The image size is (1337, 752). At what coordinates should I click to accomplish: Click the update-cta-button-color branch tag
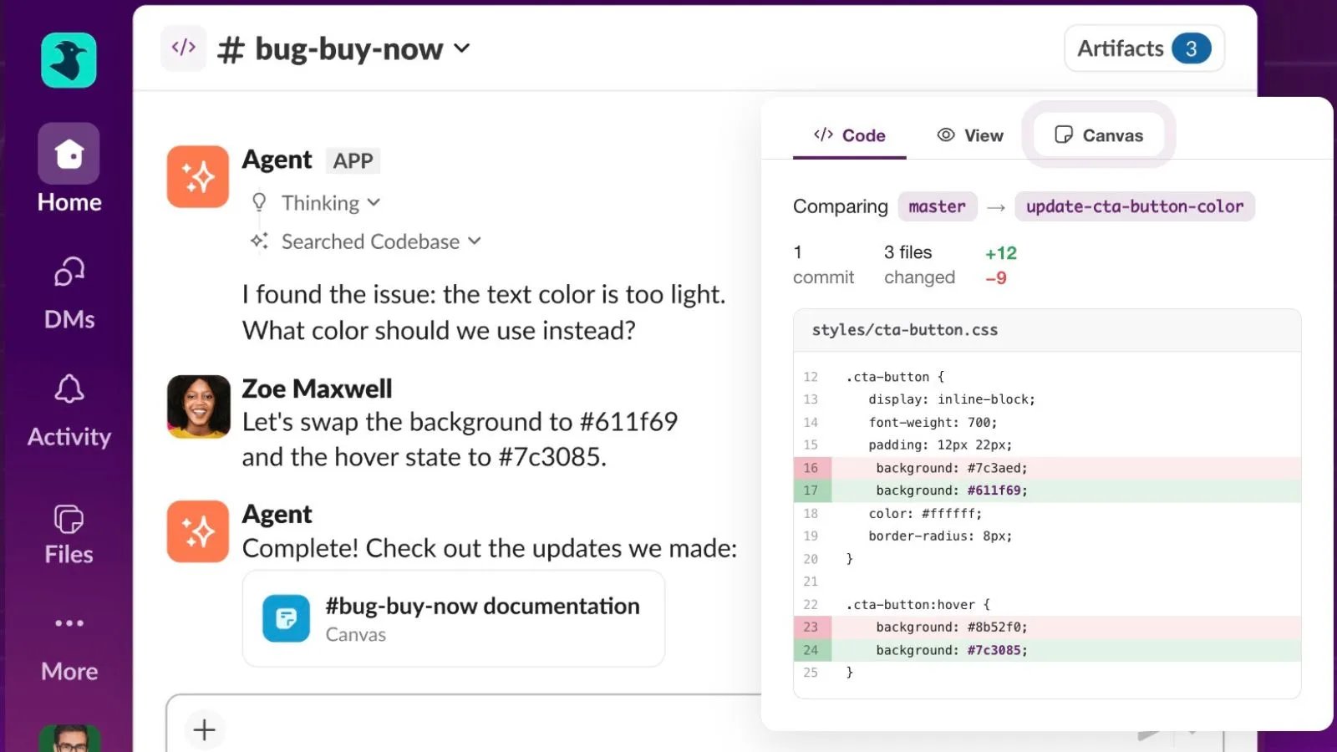coord(1134,206)
